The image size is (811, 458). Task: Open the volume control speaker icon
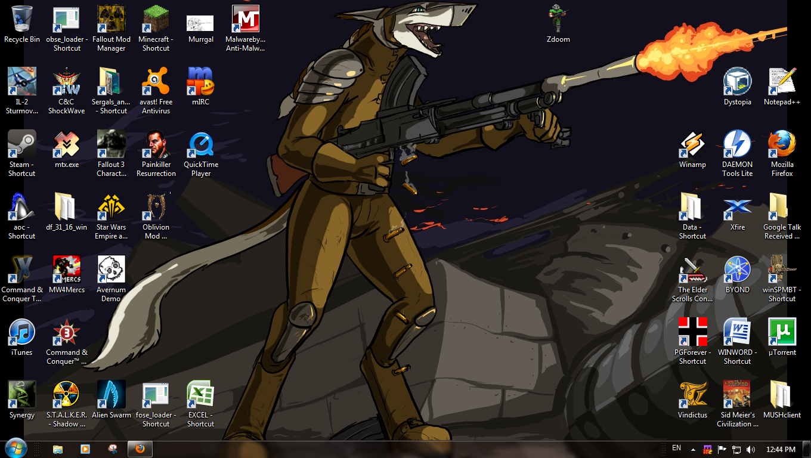[x=751, y=449]
